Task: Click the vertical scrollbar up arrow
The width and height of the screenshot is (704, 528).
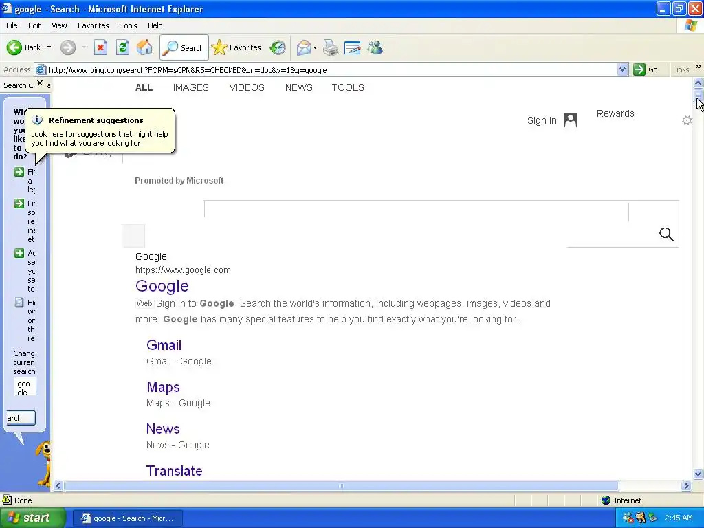Action: (x=698, y=82)
